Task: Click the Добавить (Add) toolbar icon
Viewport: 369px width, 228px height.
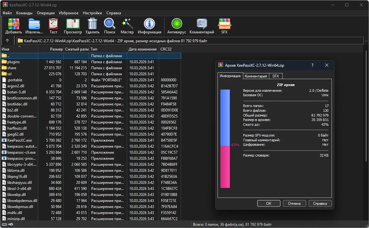Action: (x=14, y=26)
